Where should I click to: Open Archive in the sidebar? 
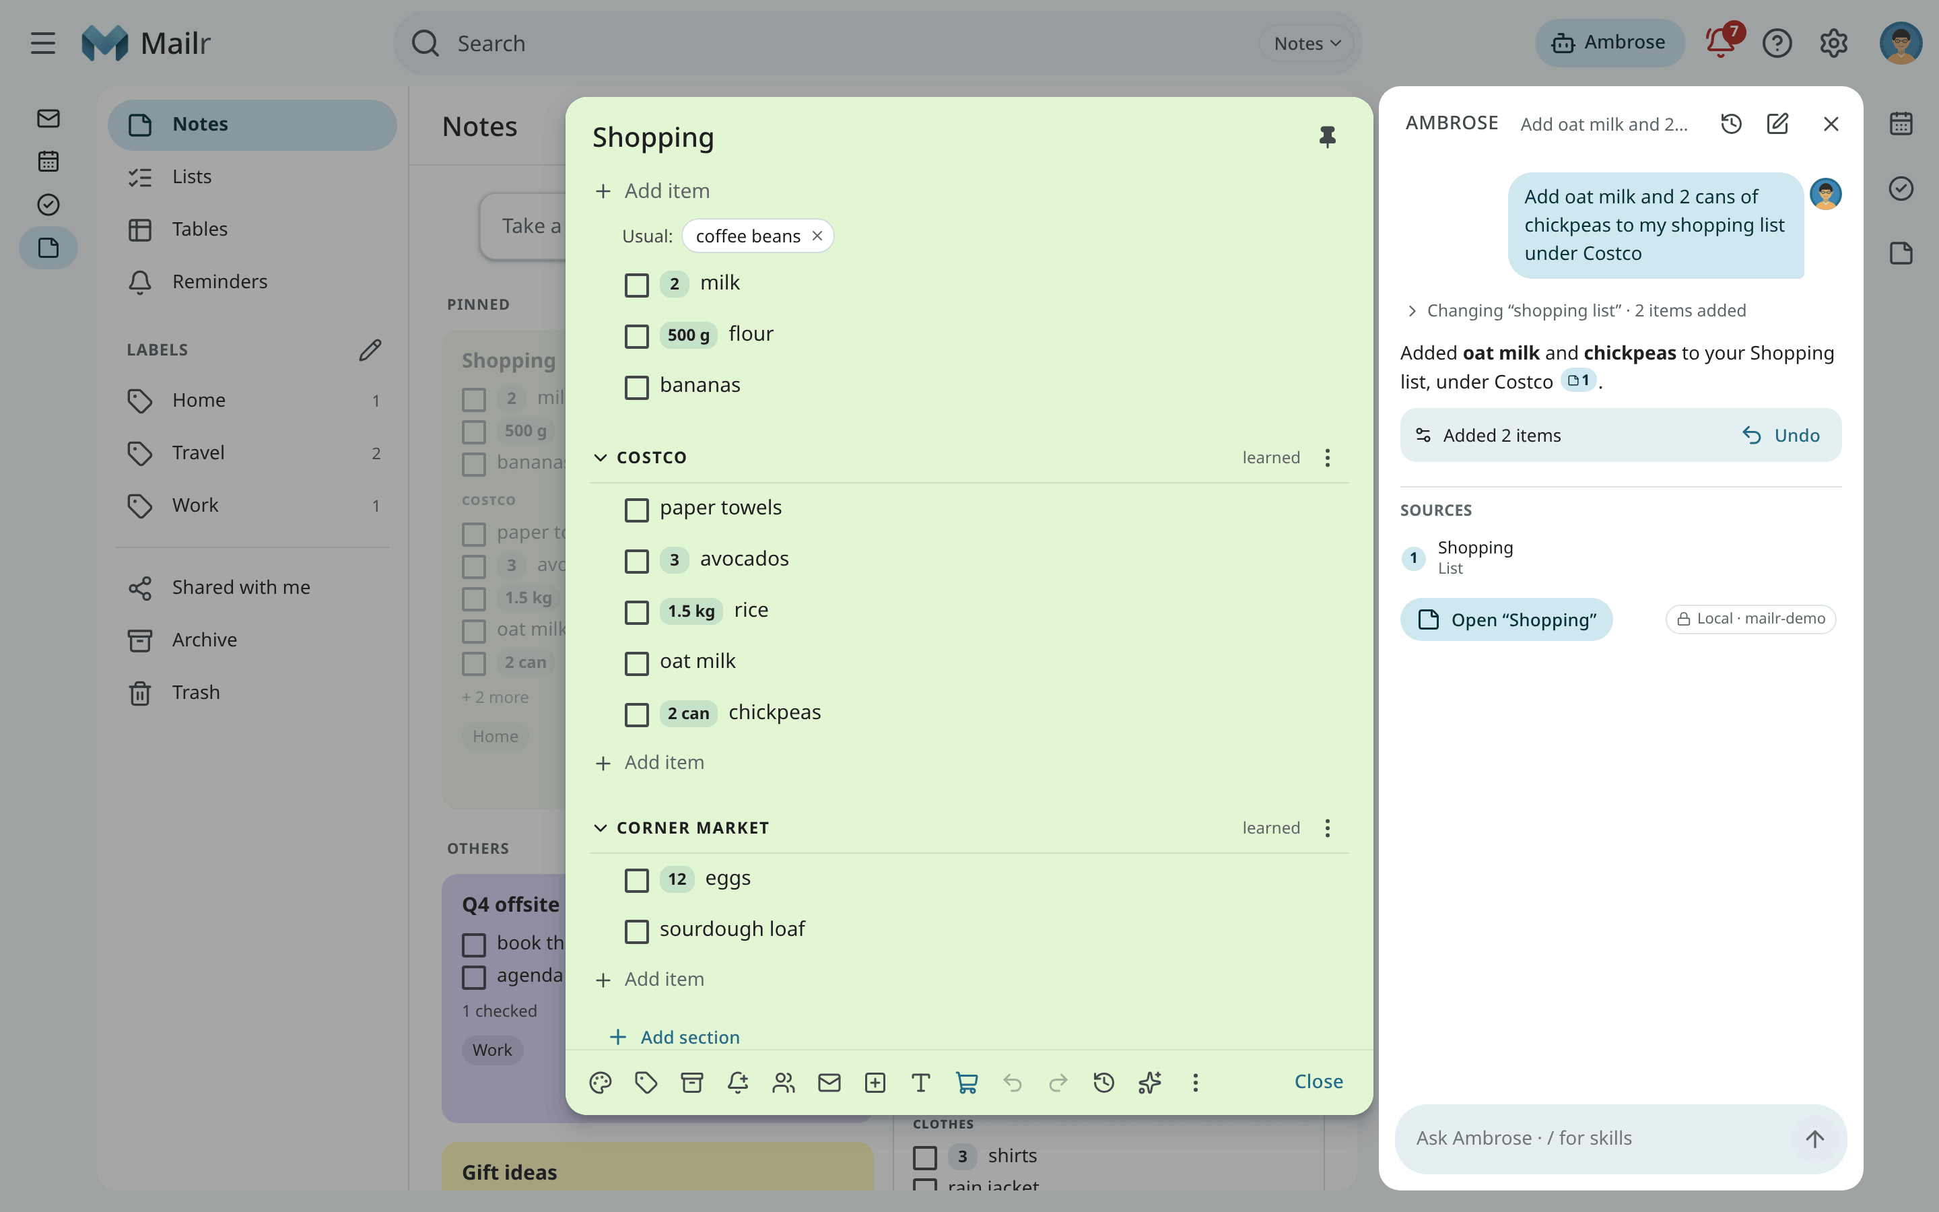(x=252, y=640)
